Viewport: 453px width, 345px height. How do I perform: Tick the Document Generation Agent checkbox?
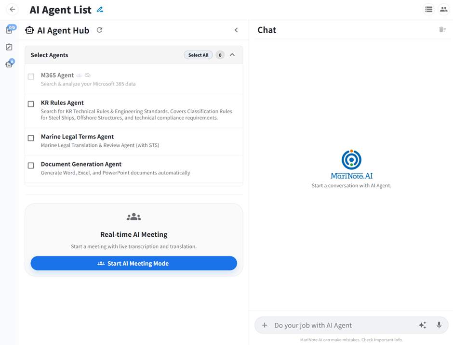click(x=31, y=166)
